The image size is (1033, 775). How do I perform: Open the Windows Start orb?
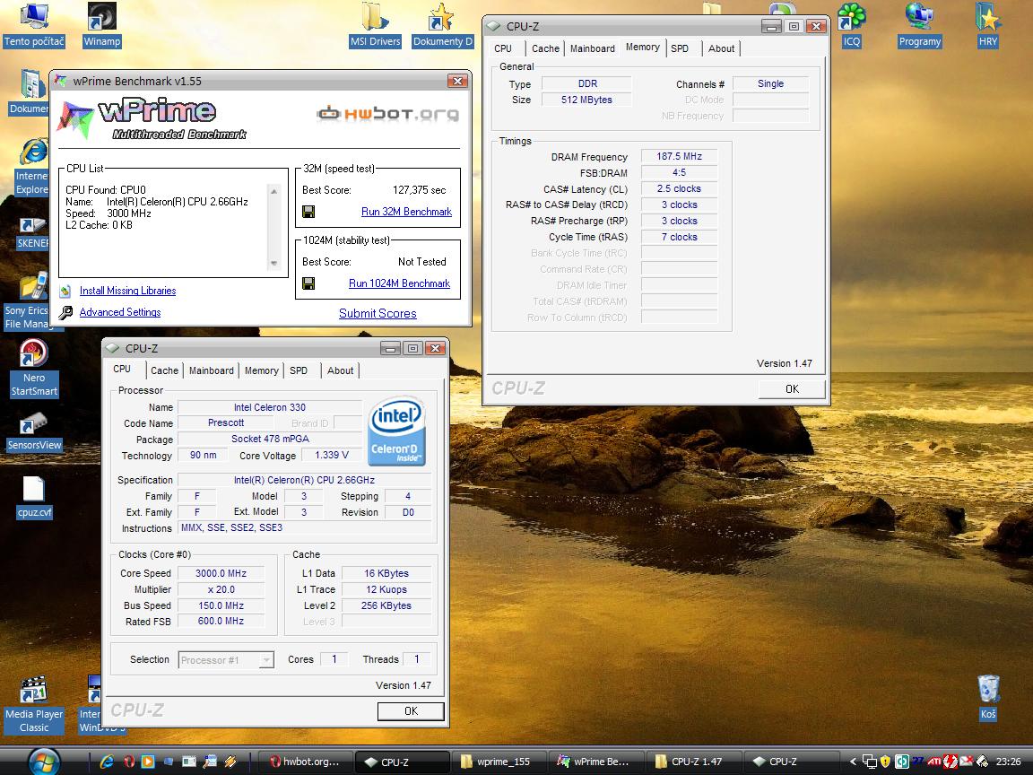[x=44, y=762]
